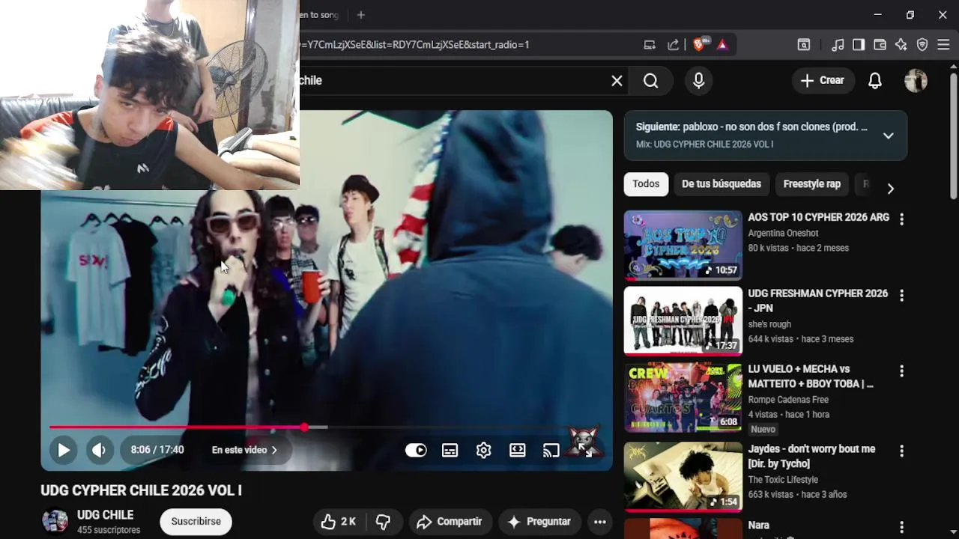The image size is (959, 539).
Task: Share the video with Compartir
Action: click(x=450, y=522)
